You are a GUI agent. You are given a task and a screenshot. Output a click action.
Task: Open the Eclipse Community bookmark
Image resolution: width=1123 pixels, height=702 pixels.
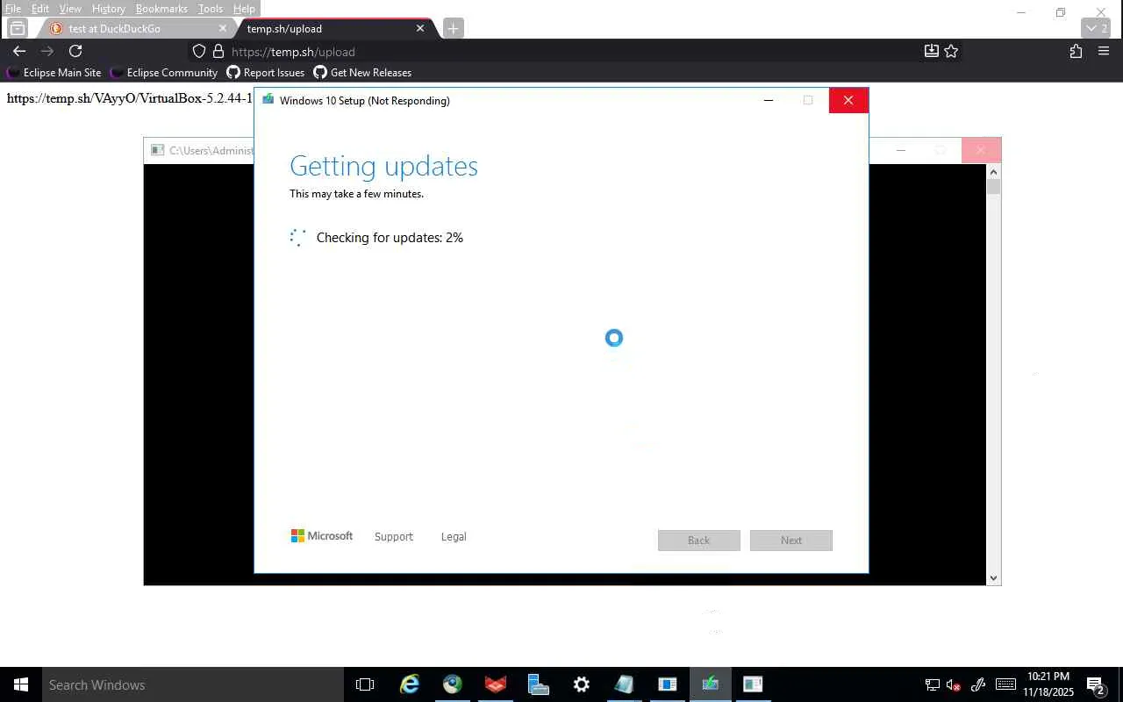(x=163, y=73)
